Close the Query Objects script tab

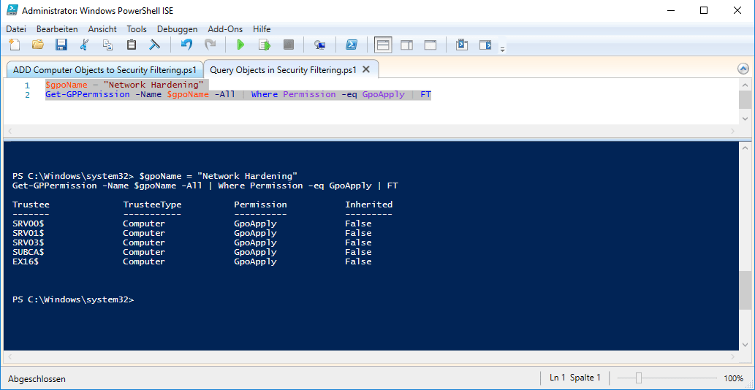point(366,69)
